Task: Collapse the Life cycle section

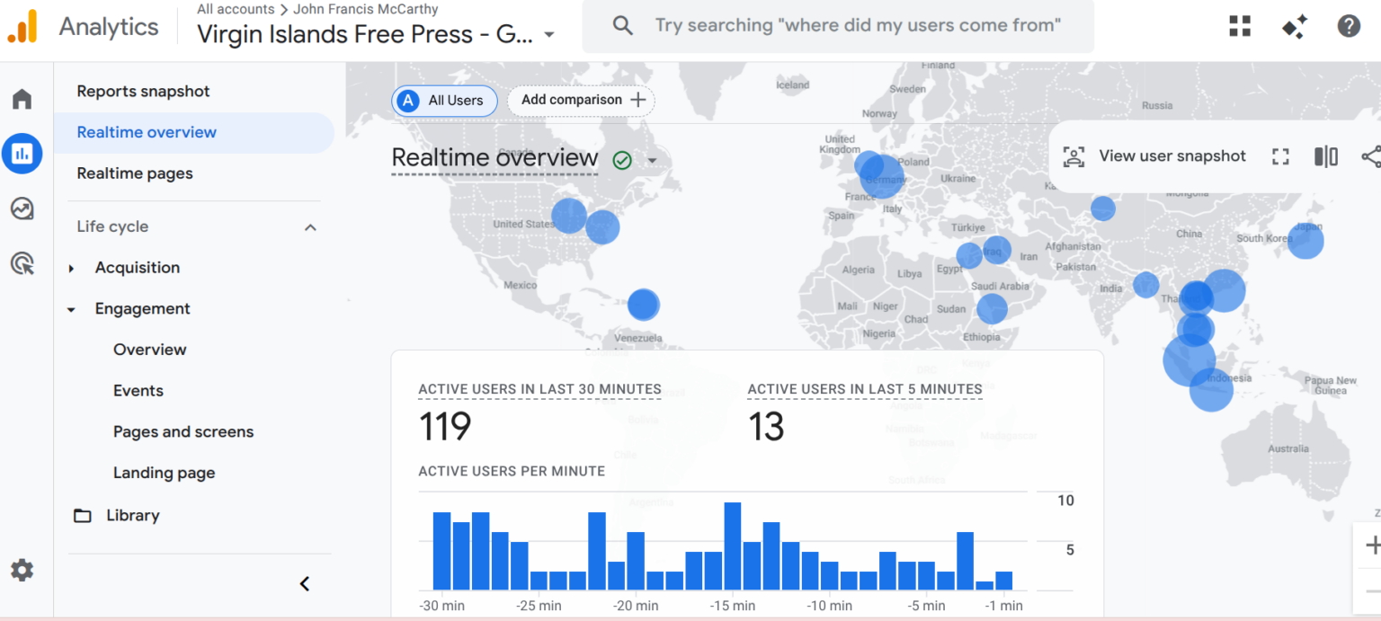Action: pos(310,226)
